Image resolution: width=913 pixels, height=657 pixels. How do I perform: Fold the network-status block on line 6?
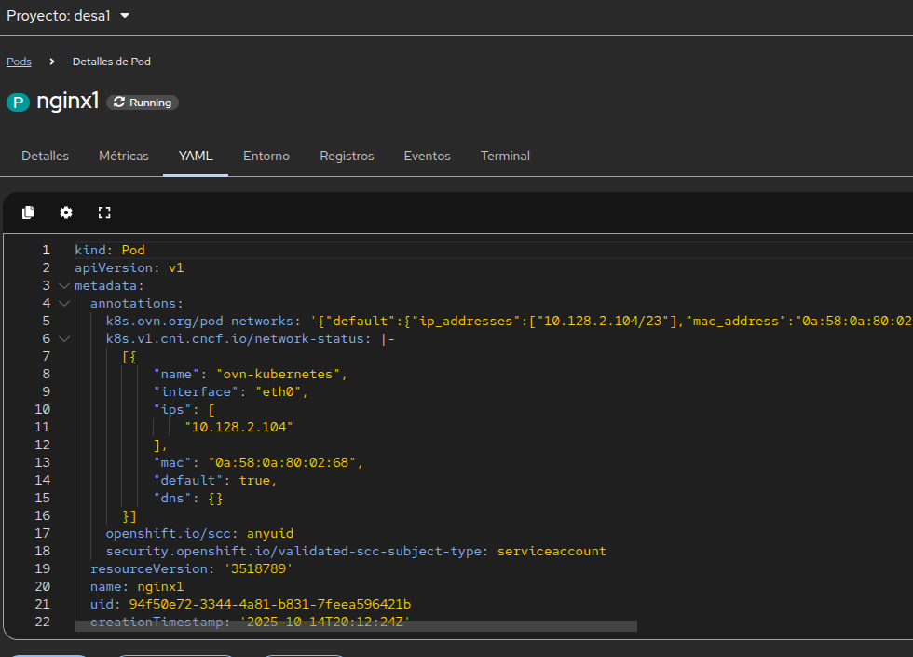click(63, 338)
